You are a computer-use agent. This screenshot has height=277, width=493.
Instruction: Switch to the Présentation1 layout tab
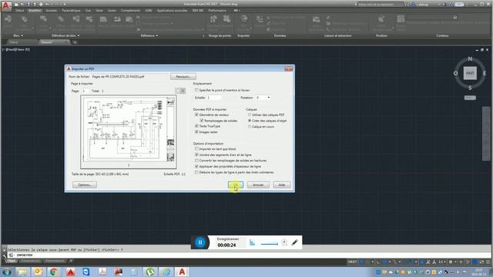click(x=31, y=261)
